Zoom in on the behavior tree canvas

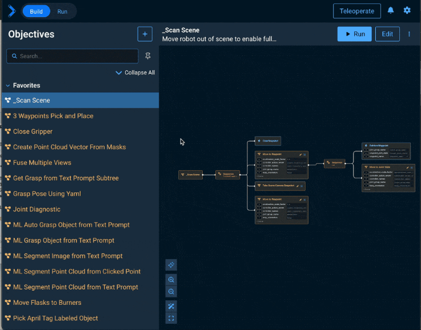tap(171, 279)
